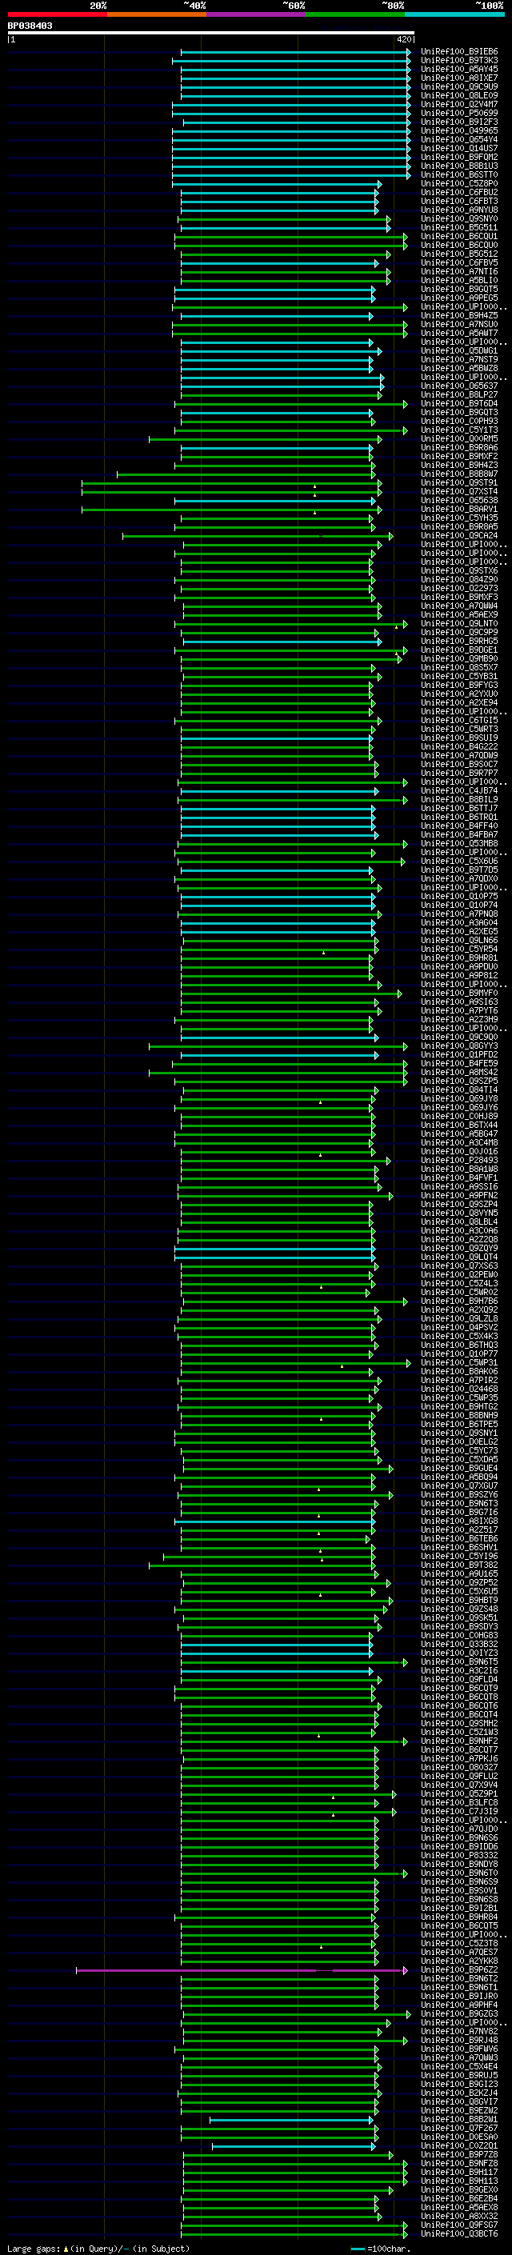Click the cyan alignment bar for UniRef100_B8B2W1
This screenshot has width=512, height=2255.
pos(292,2120)
